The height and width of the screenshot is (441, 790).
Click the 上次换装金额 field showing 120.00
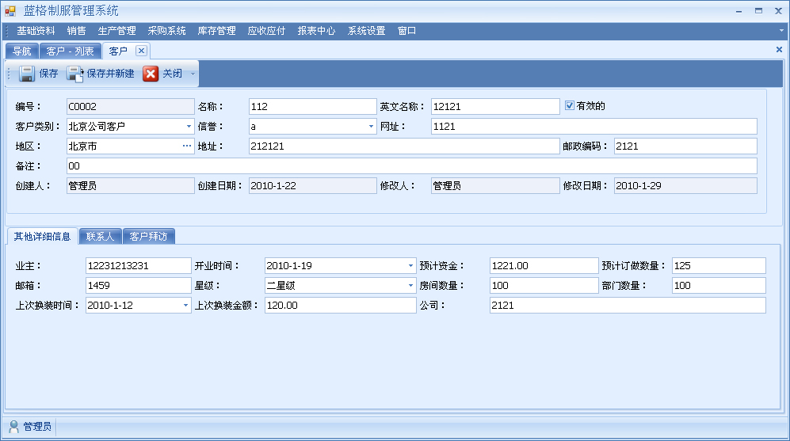click(340, 305)
